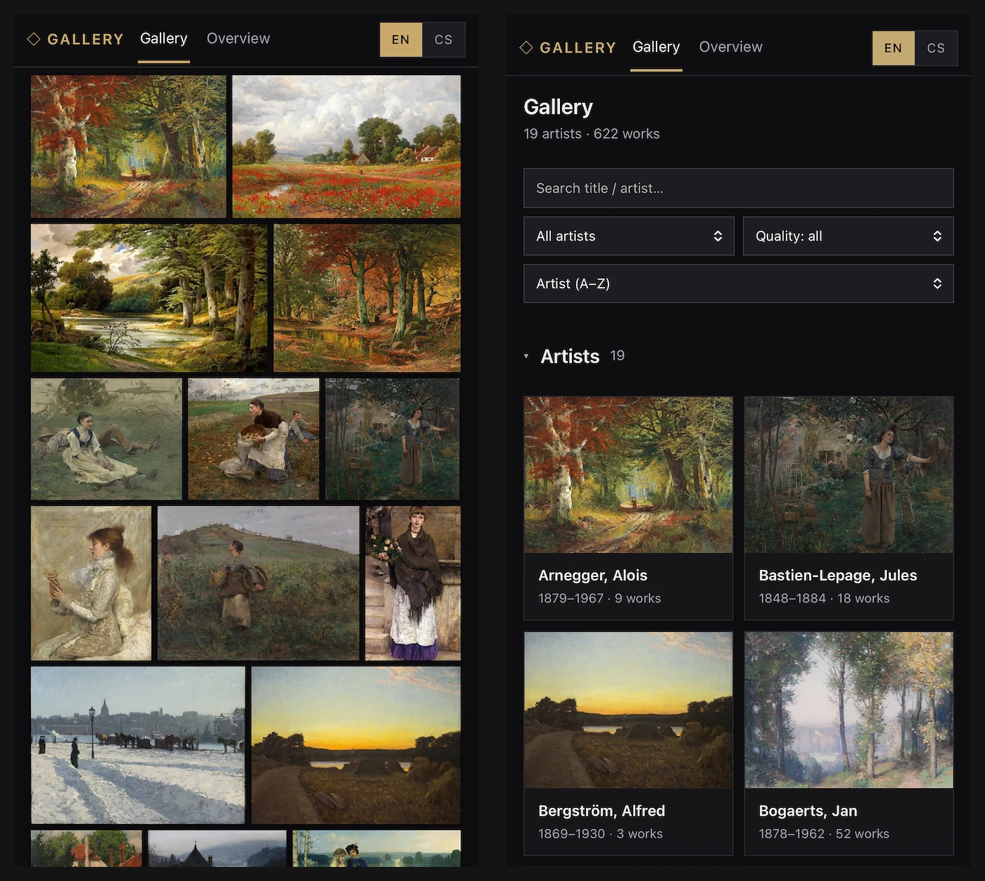Open autumn birch forest path painting, left panel

point(129,146)
